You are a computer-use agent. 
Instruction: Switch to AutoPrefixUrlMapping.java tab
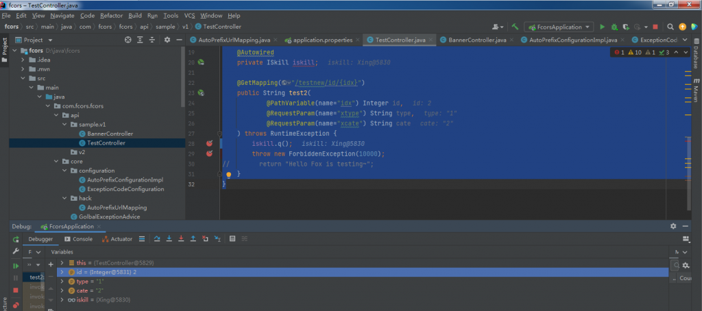pyautogui.click(x=234, y=40)
